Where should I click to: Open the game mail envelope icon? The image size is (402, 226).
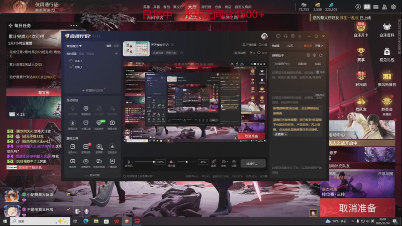(376, 7)
